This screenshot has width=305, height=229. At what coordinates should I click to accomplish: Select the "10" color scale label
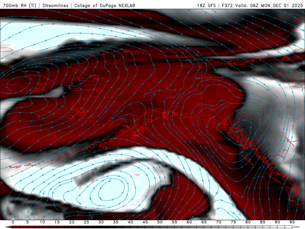click(x=42, y=222)
